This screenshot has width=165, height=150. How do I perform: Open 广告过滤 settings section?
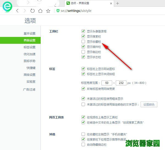(29, 90)
